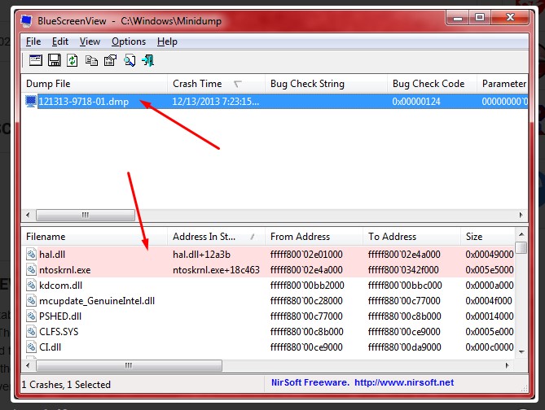Click lower pane horizontal scrollbar thumb

129,365
